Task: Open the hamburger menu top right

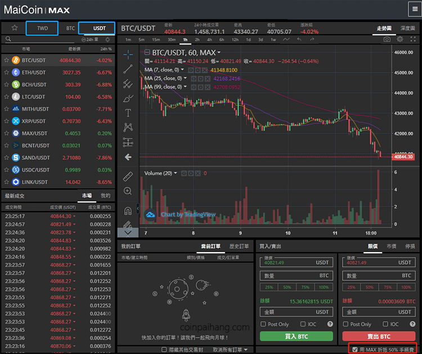Action: click(415, 9)
